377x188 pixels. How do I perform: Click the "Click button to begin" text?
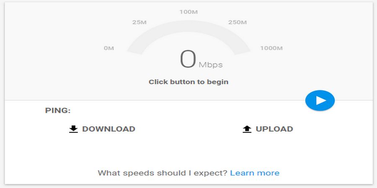pyautogui.click(x=188, y=82)
